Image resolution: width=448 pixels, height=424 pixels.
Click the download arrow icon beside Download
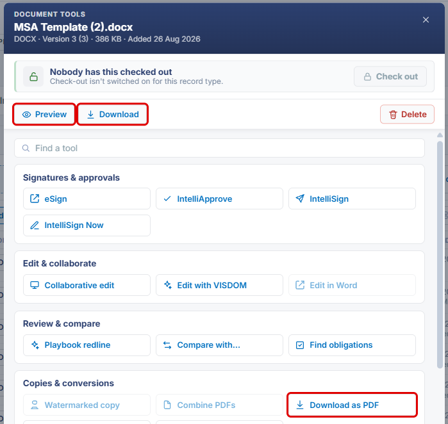[90, 115]
